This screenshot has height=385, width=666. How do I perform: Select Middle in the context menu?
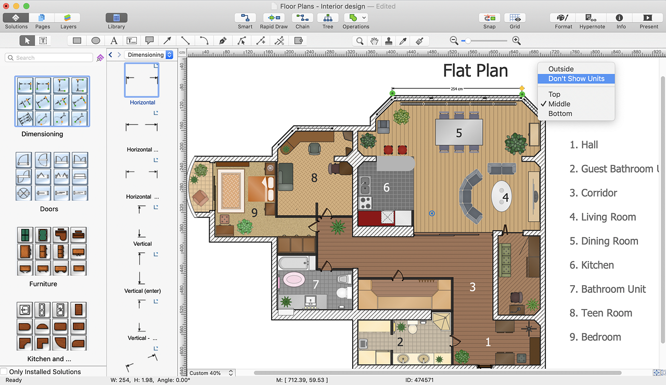[x=576, y=104]
